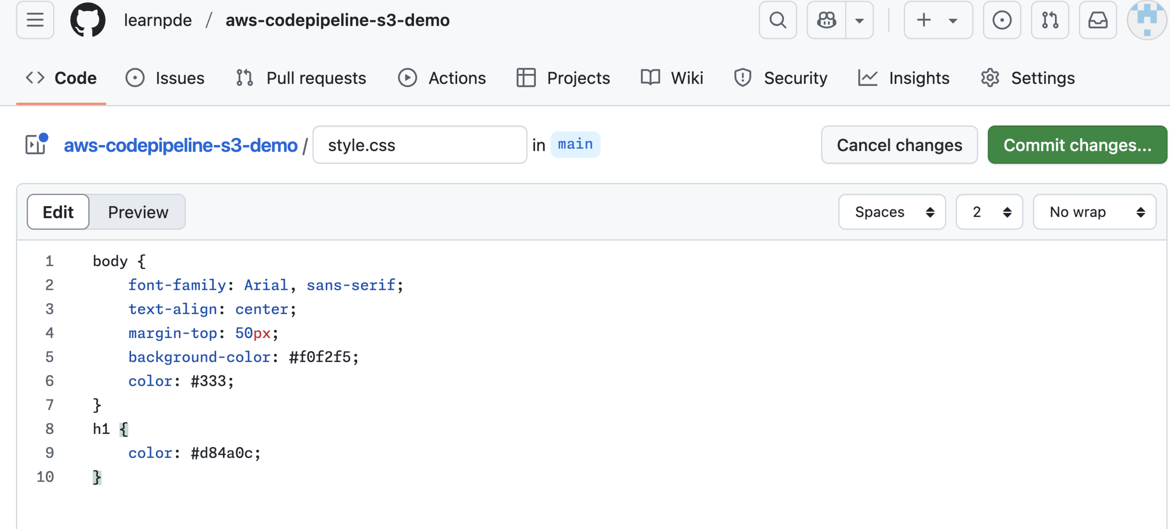1170x529 pixels.
Task: Click the style.css filename field
Action: [x=419, y=145]
